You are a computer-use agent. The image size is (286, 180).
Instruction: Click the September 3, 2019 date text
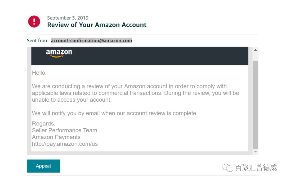tap(68, 18)
